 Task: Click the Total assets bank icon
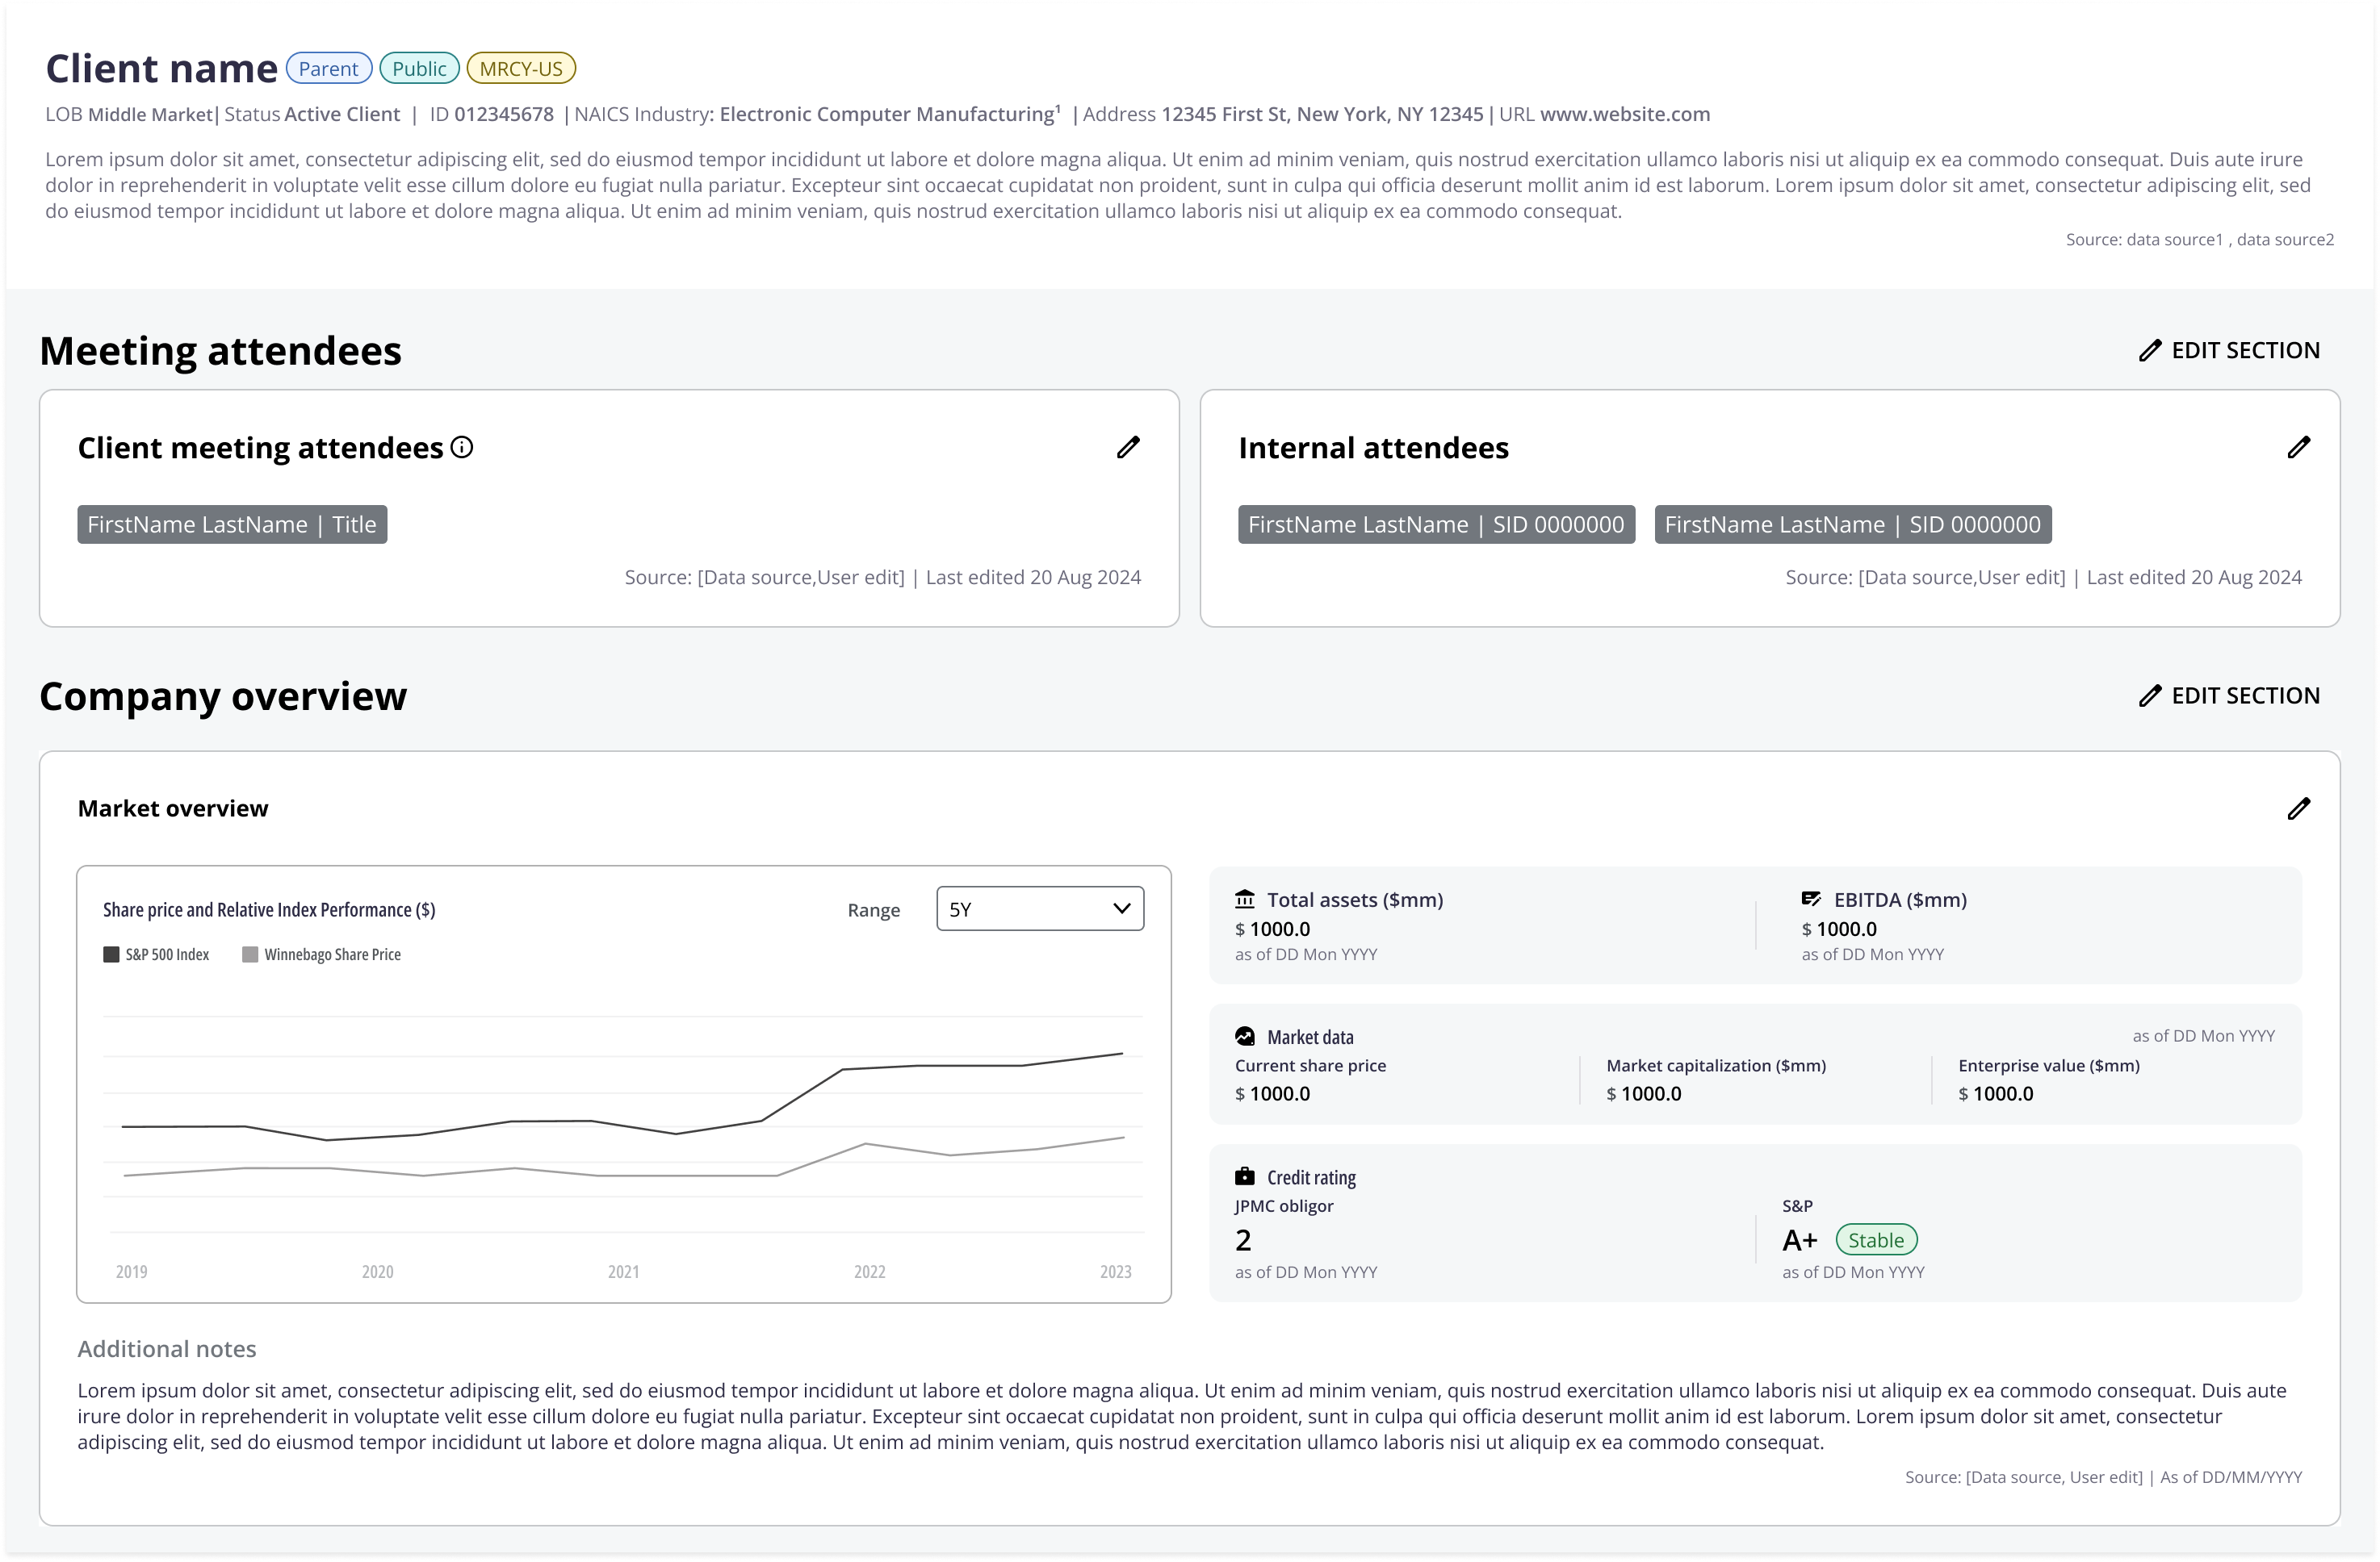pos(1244,899)
